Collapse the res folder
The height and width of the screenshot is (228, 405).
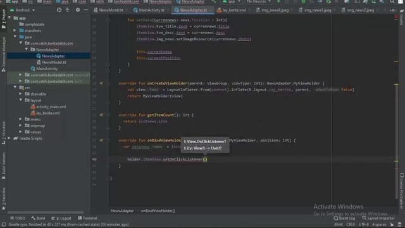click(15, 87)
